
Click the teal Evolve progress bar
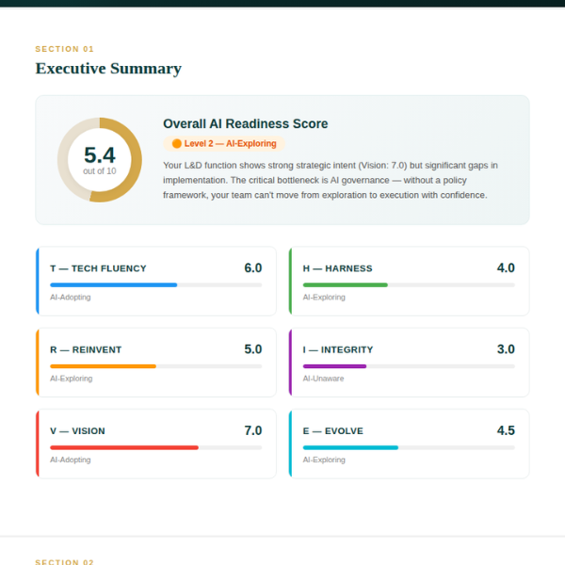(350, 447)
